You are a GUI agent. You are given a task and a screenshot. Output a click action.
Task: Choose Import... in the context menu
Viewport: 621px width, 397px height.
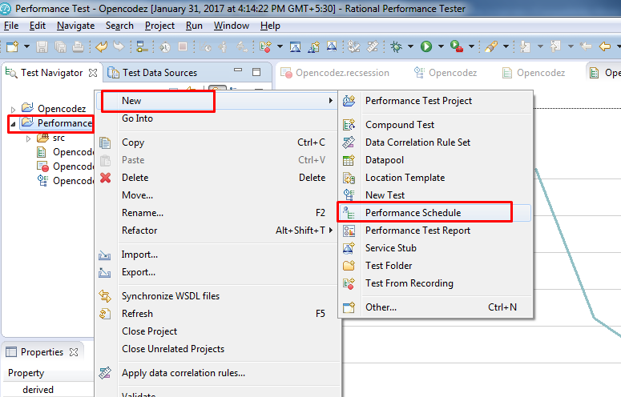(216, 255)
